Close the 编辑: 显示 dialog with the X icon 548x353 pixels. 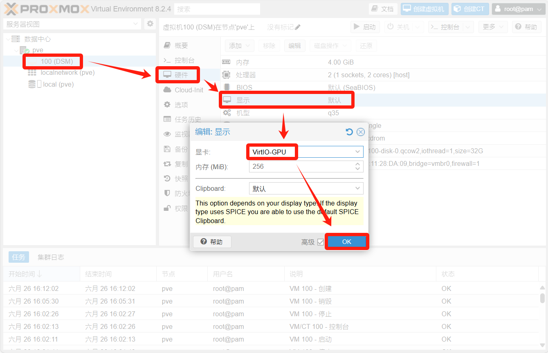[x=360, y=132]
